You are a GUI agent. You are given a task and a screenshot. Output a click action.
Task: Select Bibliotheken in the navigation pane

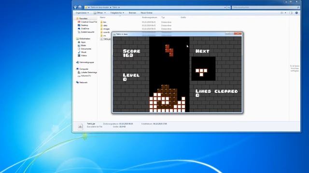[x=83, y=38]
